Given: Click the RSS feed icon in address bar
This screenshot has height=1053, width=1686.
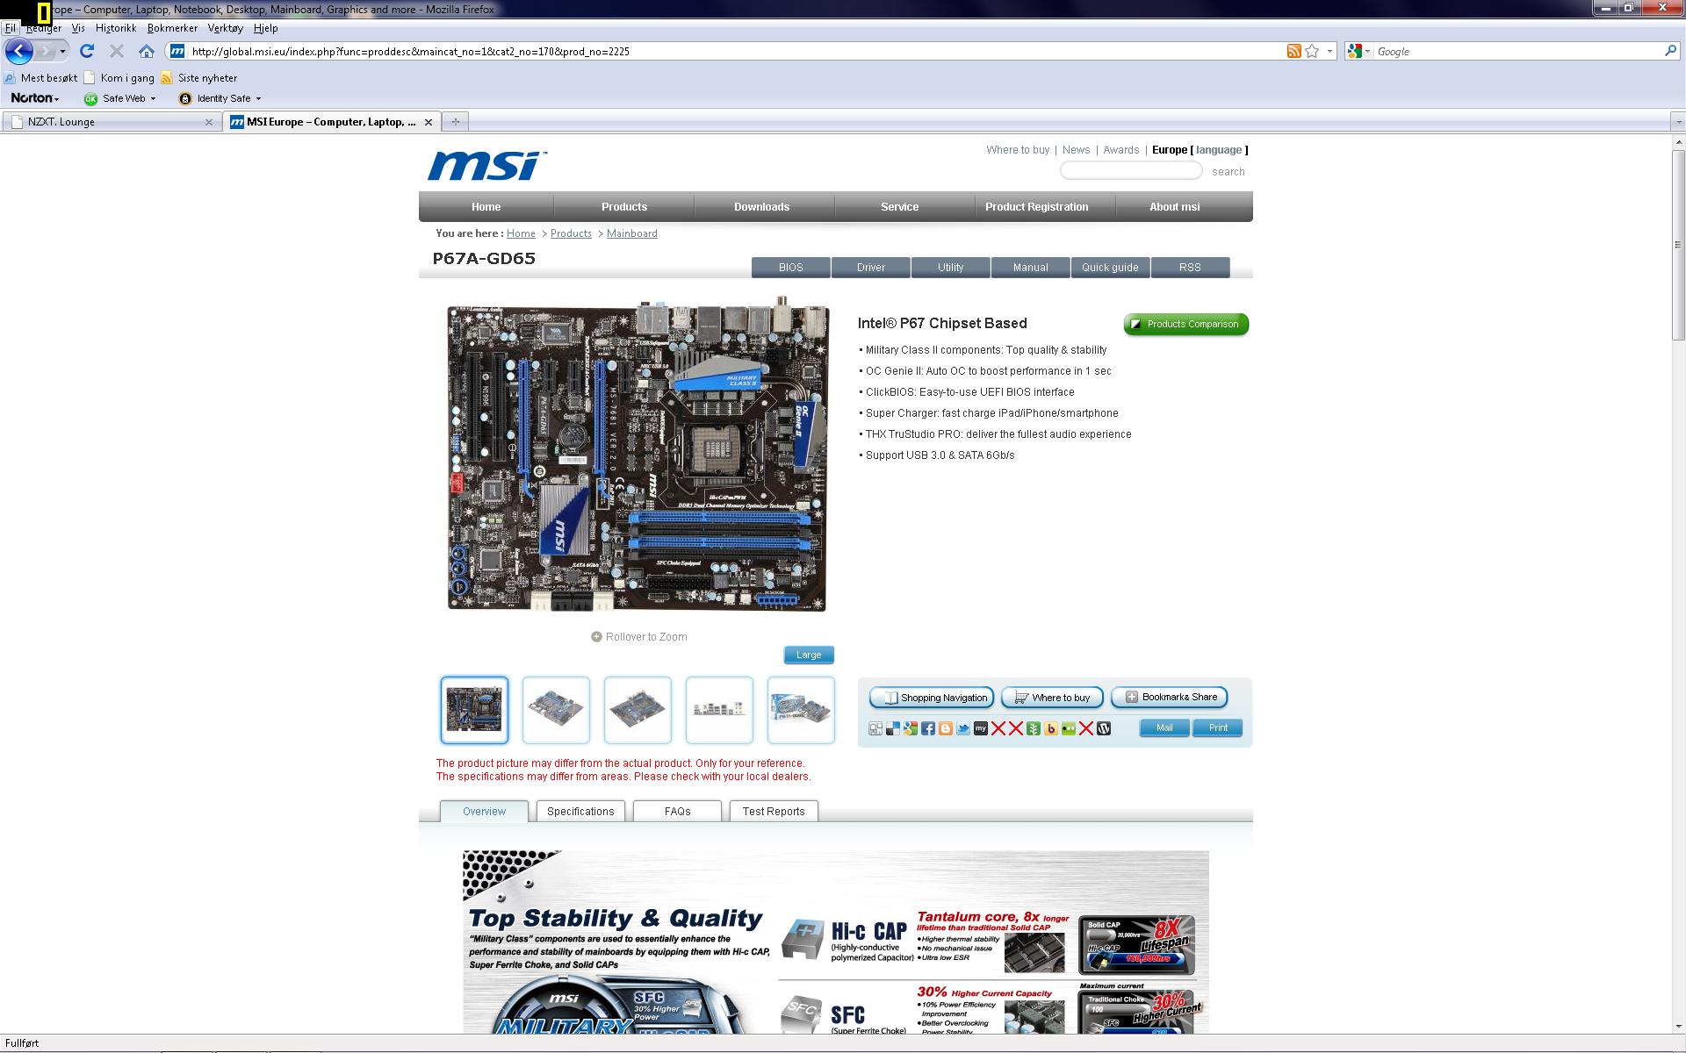Looking at the screenshot, I should tap(1293, 52).
